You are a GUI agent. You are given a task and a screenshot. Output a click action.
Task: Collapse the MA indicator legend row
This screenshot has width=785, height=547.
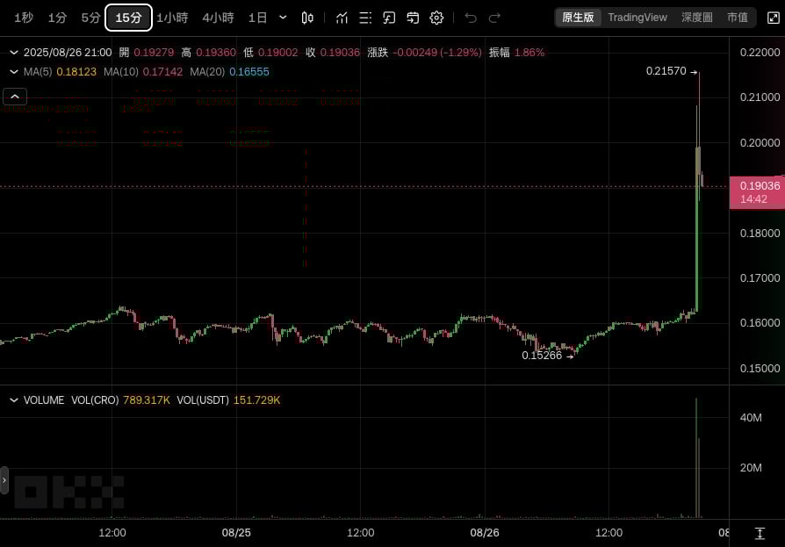tap(14, 71)
